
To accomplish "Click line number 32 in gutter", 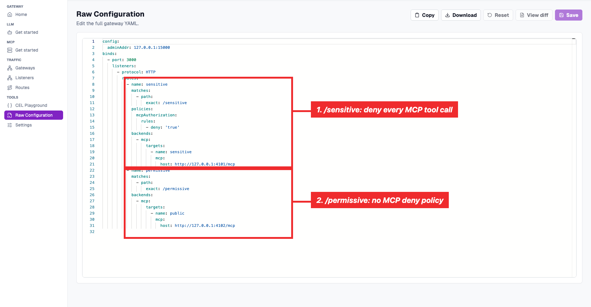I will (92, 232).
